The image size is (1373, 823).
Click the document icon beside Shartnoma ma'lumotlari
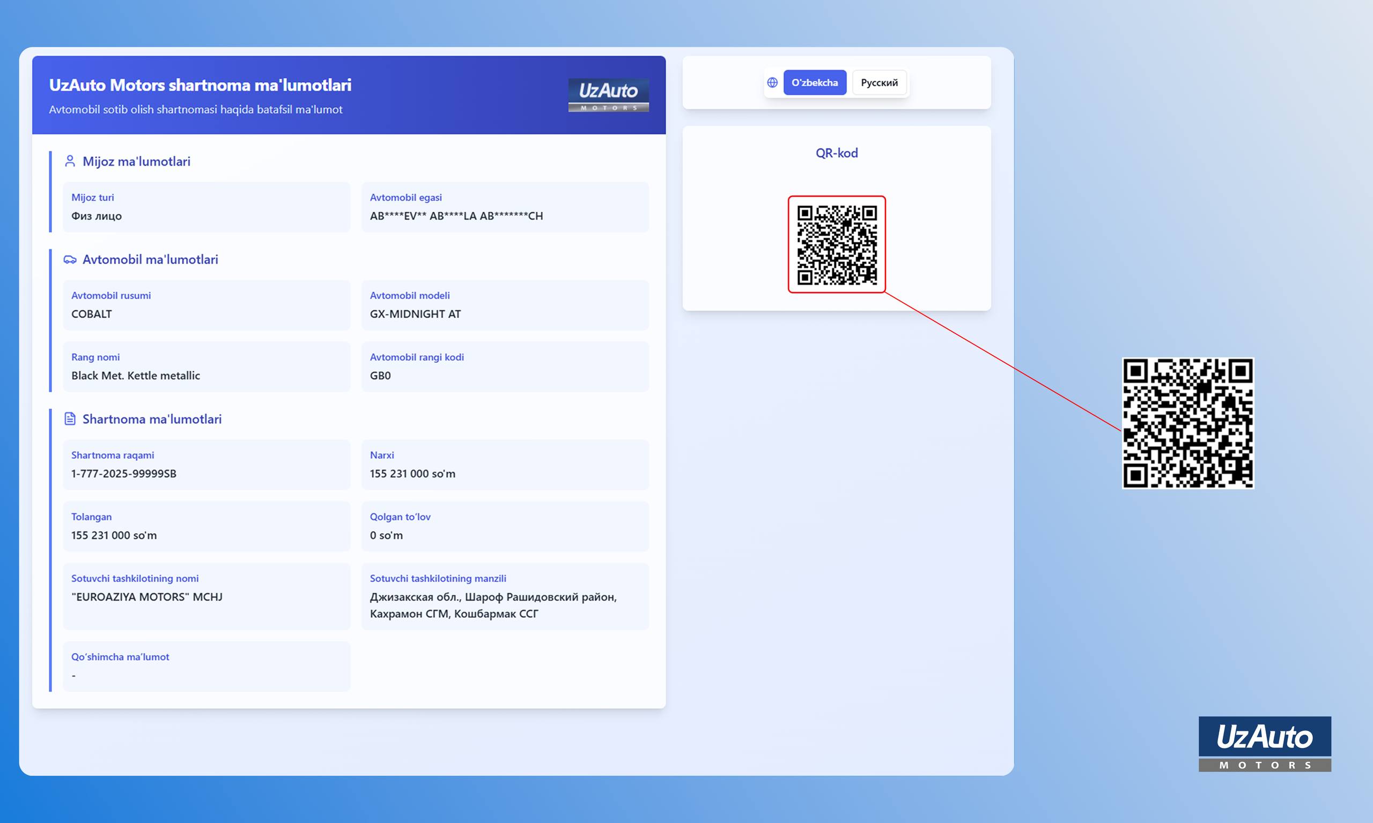point(70,418)
